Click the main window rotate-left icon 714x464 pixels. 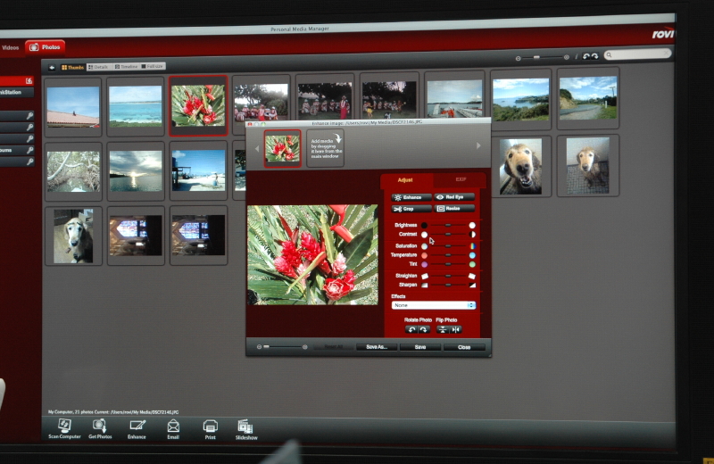pos(586,56)
